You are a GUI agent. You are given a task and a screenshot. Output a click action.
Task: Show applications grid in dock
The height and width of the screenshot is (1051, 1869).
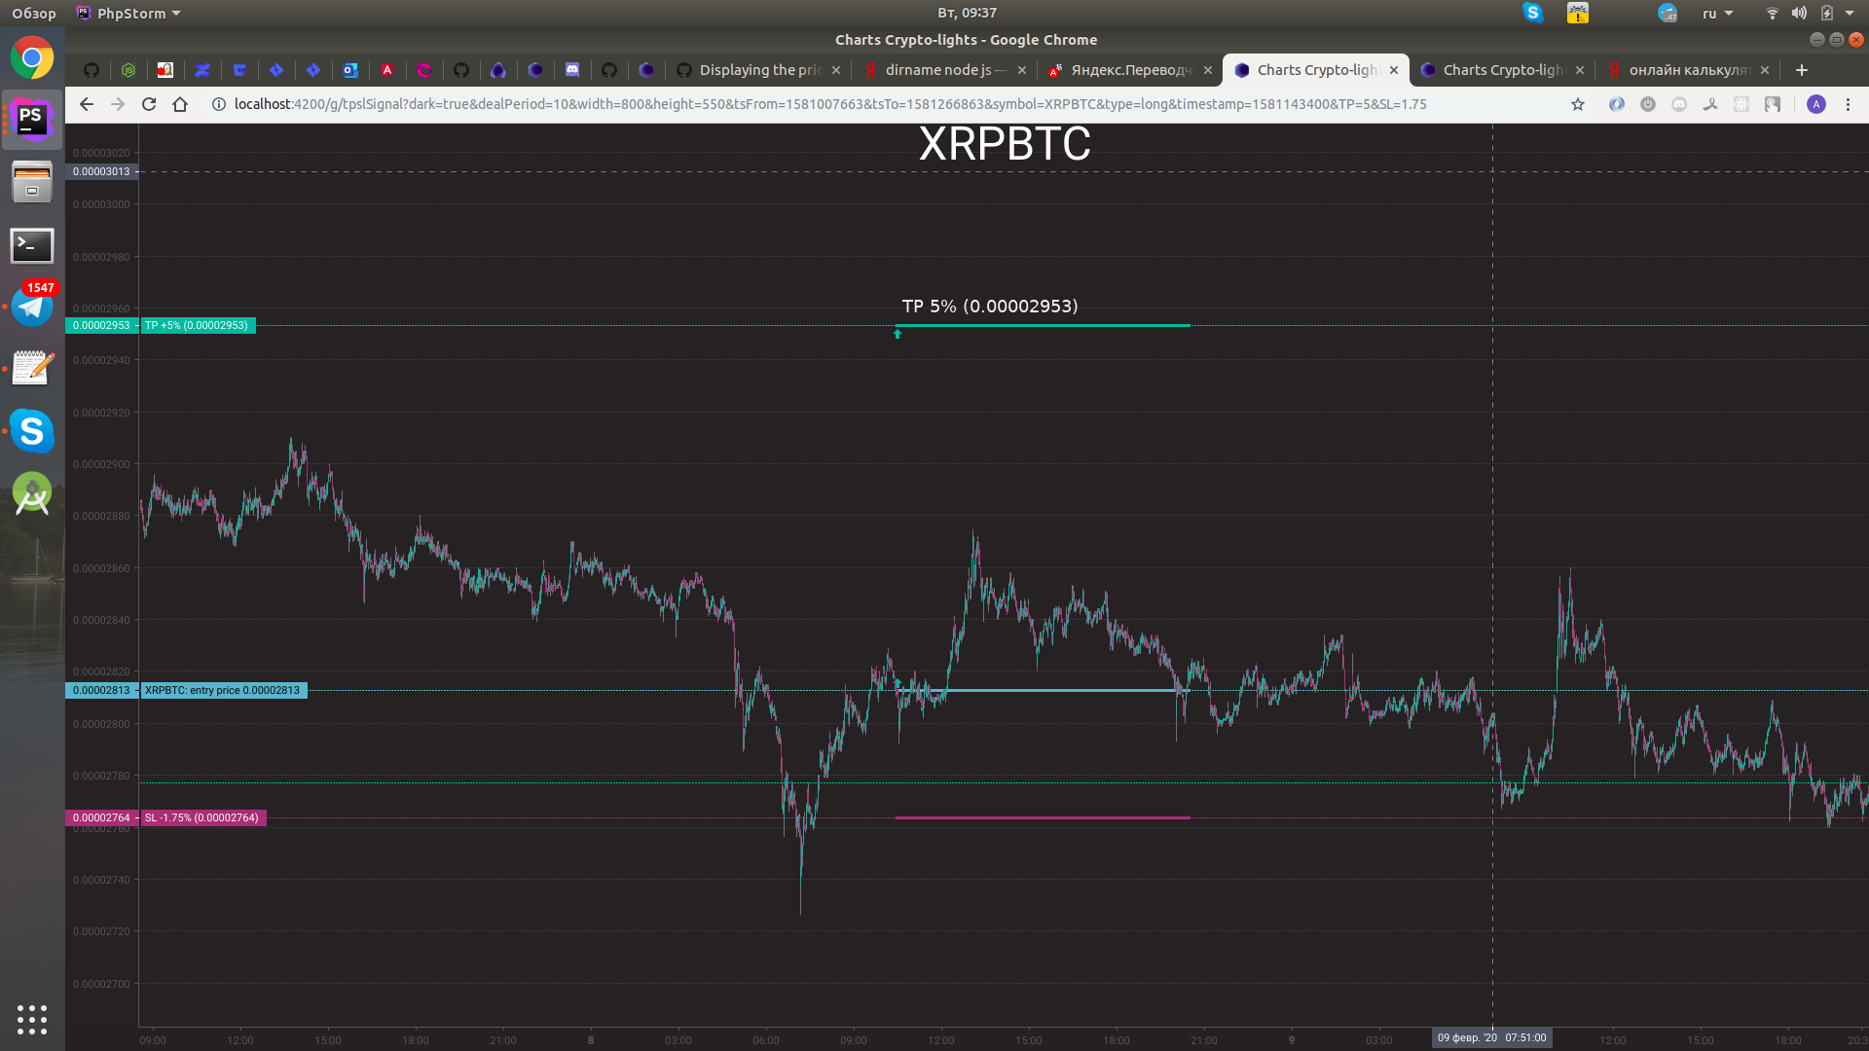tap(32, 1019)
